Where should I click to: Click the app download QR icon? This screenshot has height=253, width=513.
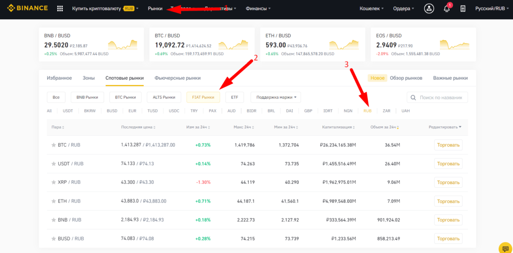(x=463, y=8)
